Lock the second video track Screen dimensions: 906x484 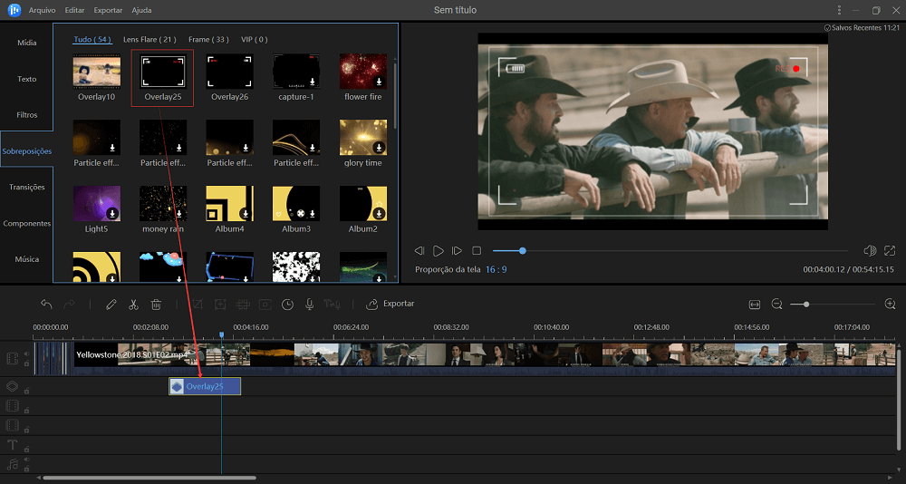click(26, 410)
